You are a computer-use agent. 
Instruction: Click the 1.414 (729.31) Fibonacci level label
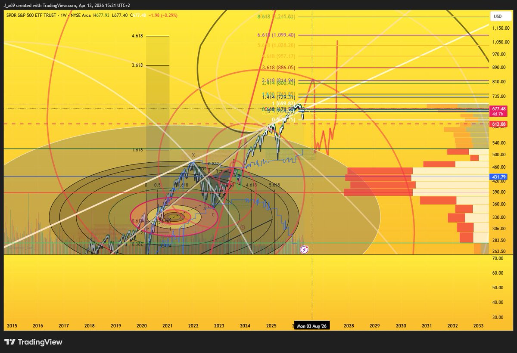coord(279,98)
